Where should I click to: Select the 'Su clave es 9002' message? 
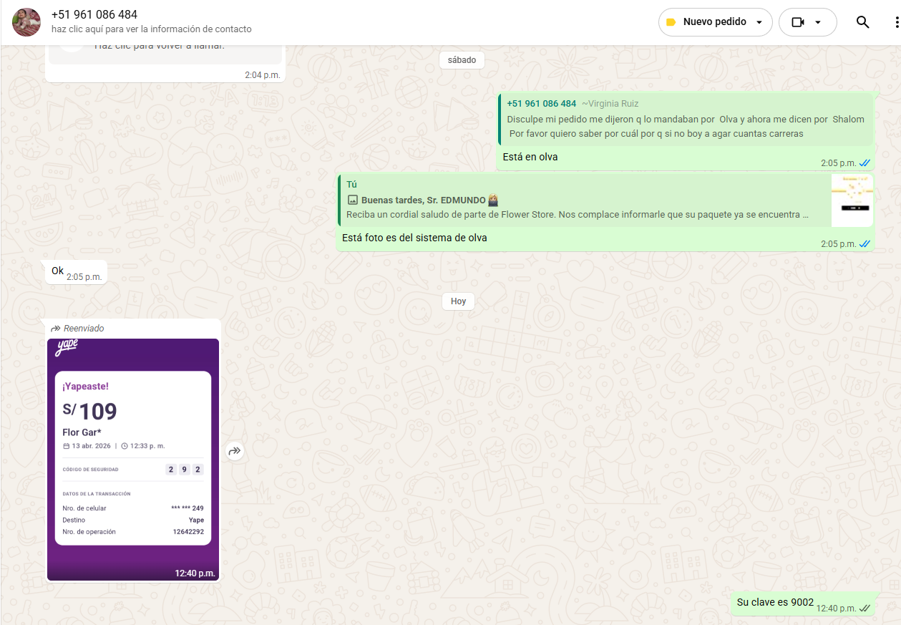pos(775,603)
